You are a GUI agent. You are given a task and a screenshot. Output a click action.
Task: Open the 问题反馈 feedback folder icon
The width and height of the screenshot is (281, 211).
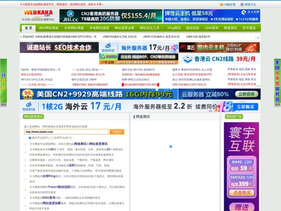[x=222, y=4]
